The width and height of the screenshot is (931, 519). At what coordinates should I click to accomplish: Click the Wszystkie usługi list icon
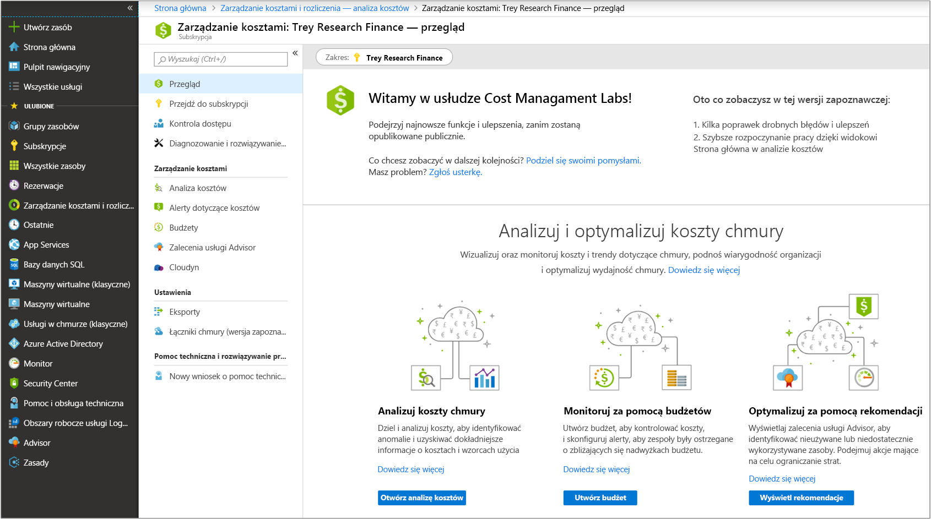click(14, 86)
